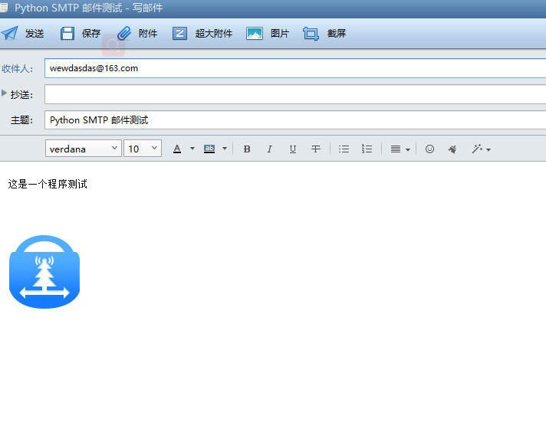Click the text alignment icon
The width and height of the screenshot is (546, 432).
click(x=396, y=149)
